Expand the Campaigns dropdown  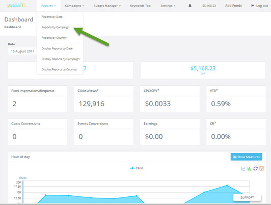[x=74, y=6]
